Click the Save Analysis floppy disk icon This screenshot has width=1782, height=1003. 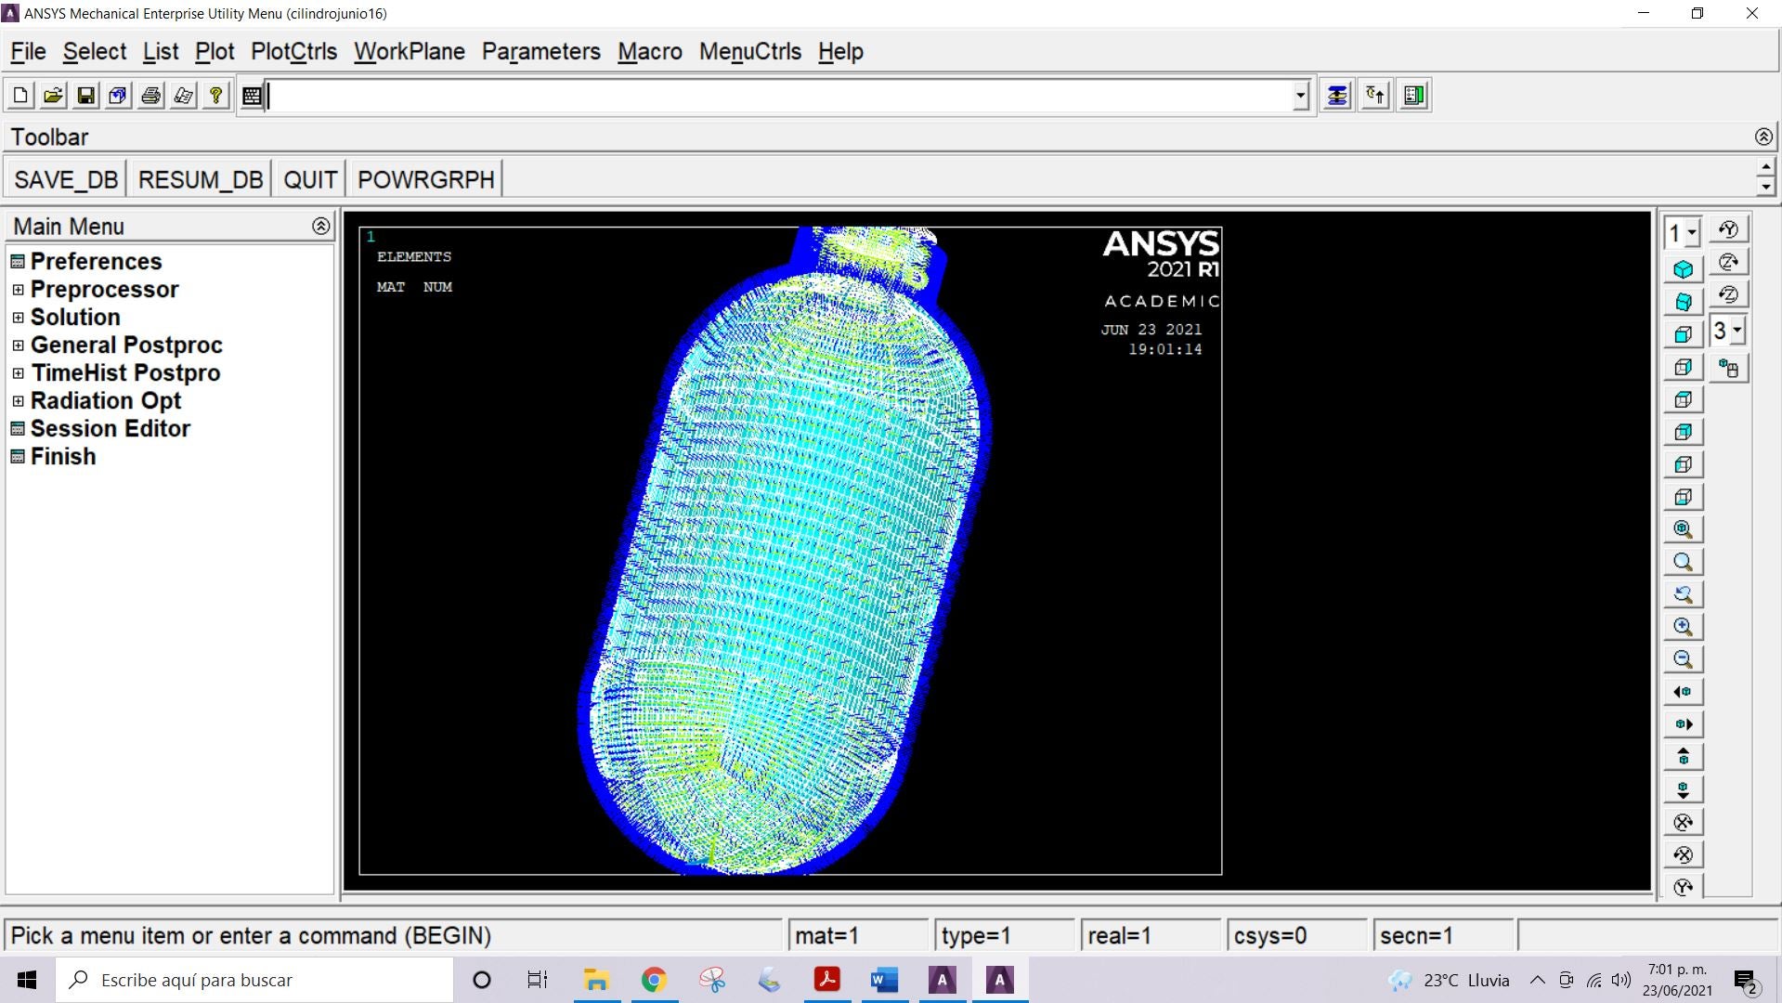tap(85, 96)
